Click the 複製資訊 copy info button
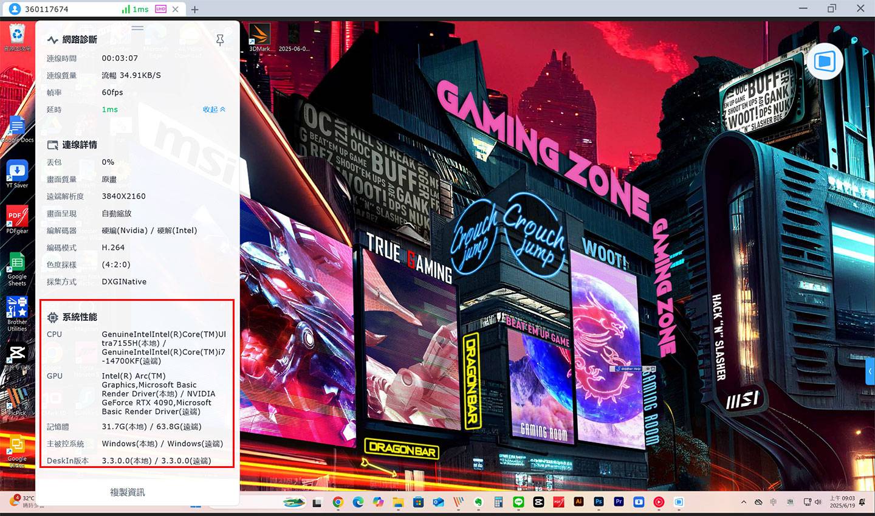Screen dimensions: 875x516 click(x=127, y=492)
